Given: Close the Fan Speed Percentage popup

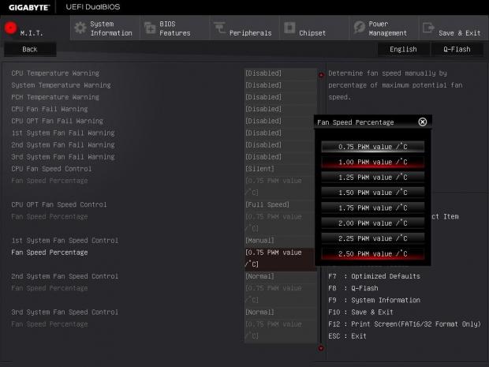Looking at the screenshot, I should click(423, 122).
